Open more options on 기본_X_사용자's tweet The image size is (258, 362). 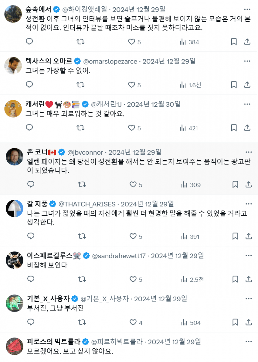point(249,299)
